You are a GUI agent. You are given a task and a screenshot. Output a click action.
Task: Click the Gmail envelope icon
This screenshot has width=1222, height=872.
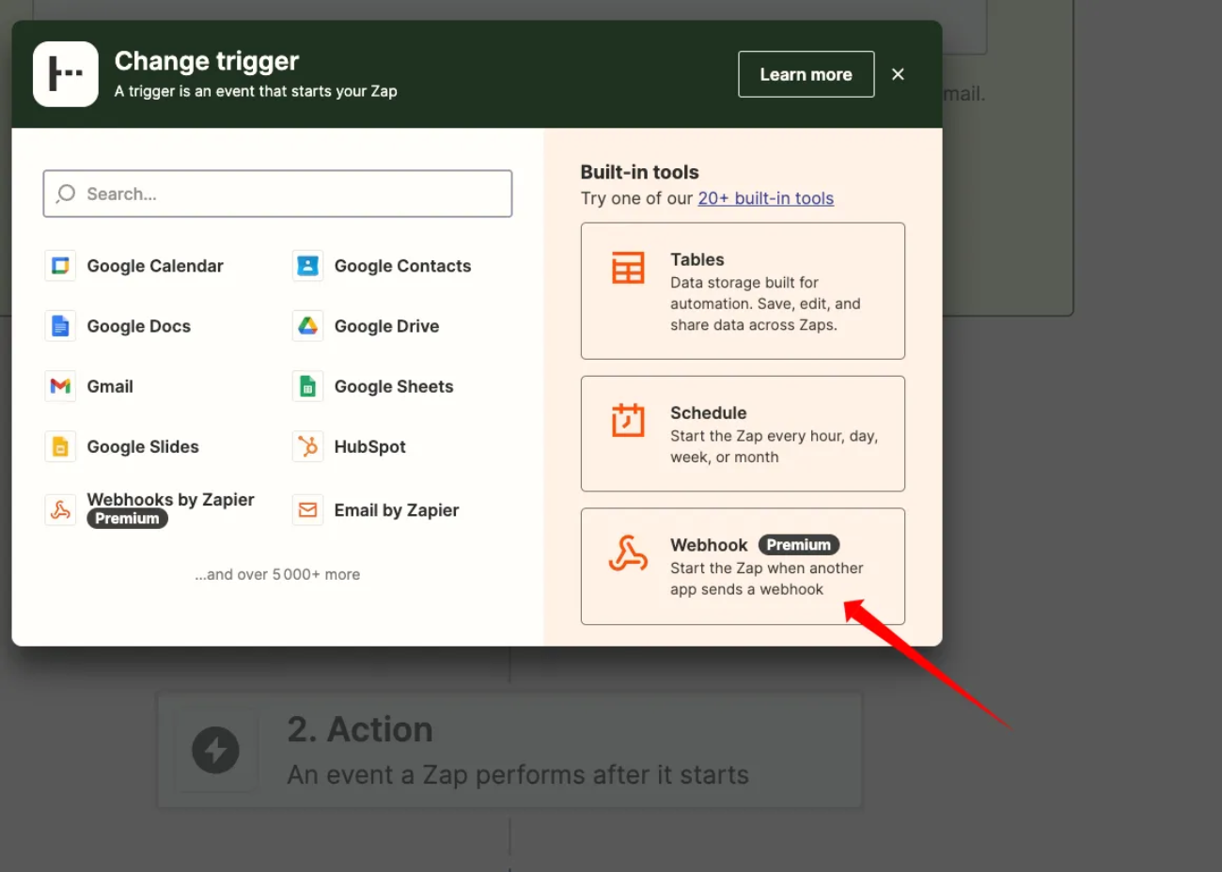[x=60, y=386]
